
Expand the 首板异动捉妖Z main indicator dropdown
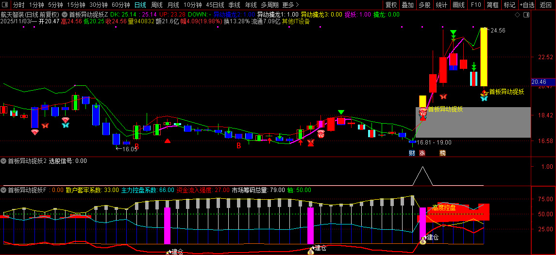65,15
